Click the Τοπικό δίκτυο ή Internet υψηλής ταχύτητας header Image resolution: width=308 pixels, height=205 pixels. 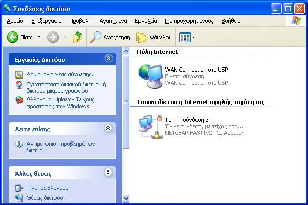[x=201, y=102]
